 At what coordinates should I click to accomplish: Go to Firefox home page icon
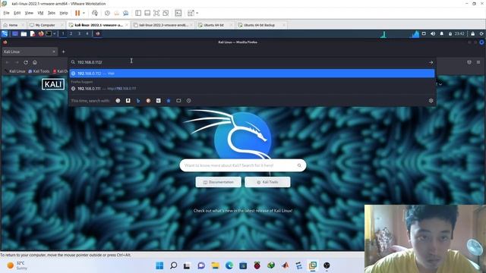(35, 62)
